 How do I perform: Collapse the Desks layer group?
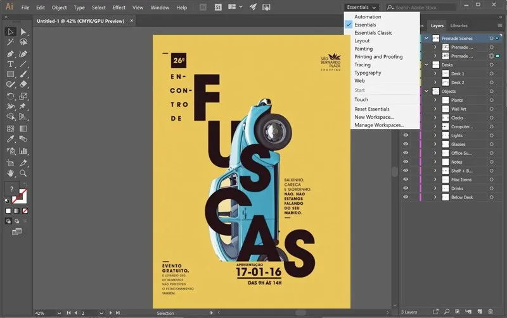point(427,64)
